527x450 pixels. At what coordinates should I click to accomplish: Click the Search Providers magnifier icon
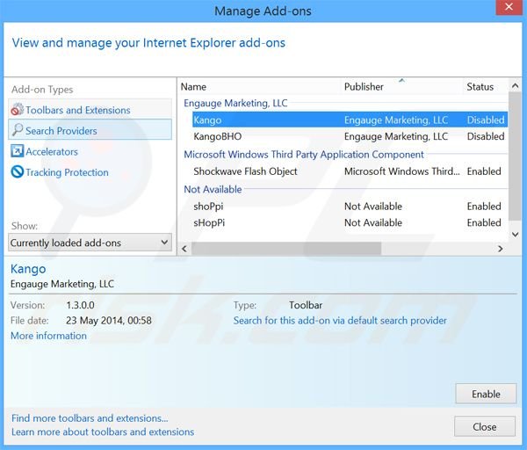click(x=17, y=131)
